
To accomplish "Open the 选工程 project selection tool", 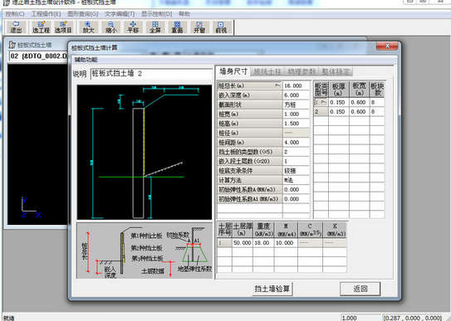I will point(41,27).
